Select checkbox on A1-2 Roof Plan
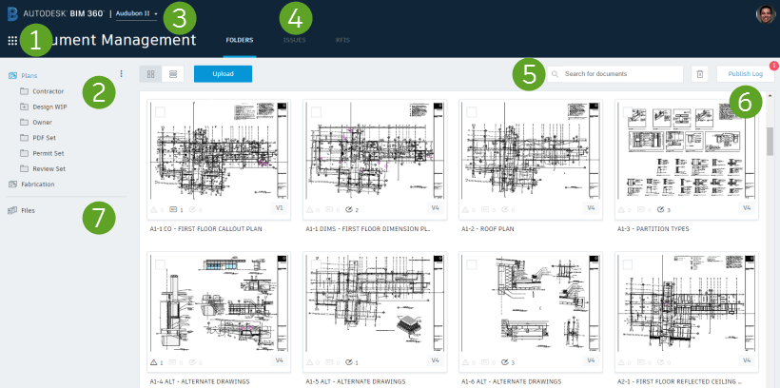The image size is (780, 388). [x=472, y=112]
